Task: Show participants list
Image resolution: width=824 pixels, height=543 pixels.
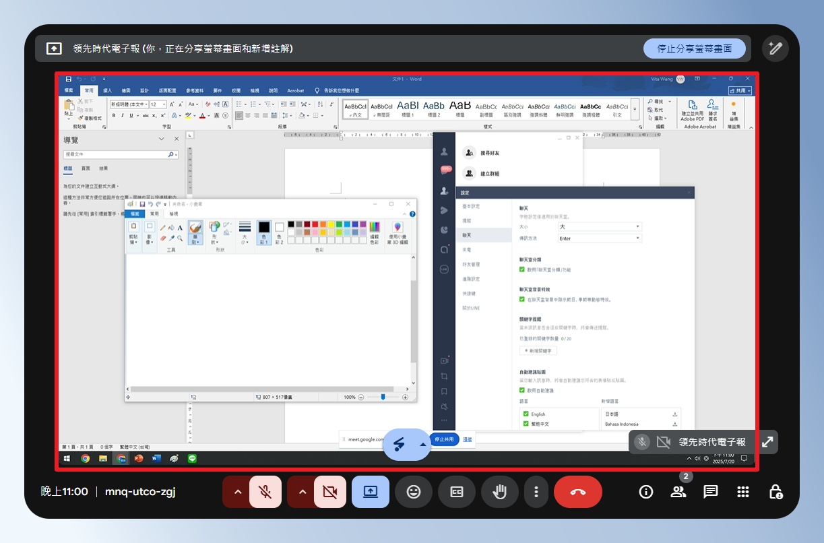Action: [x=678, y=492]
